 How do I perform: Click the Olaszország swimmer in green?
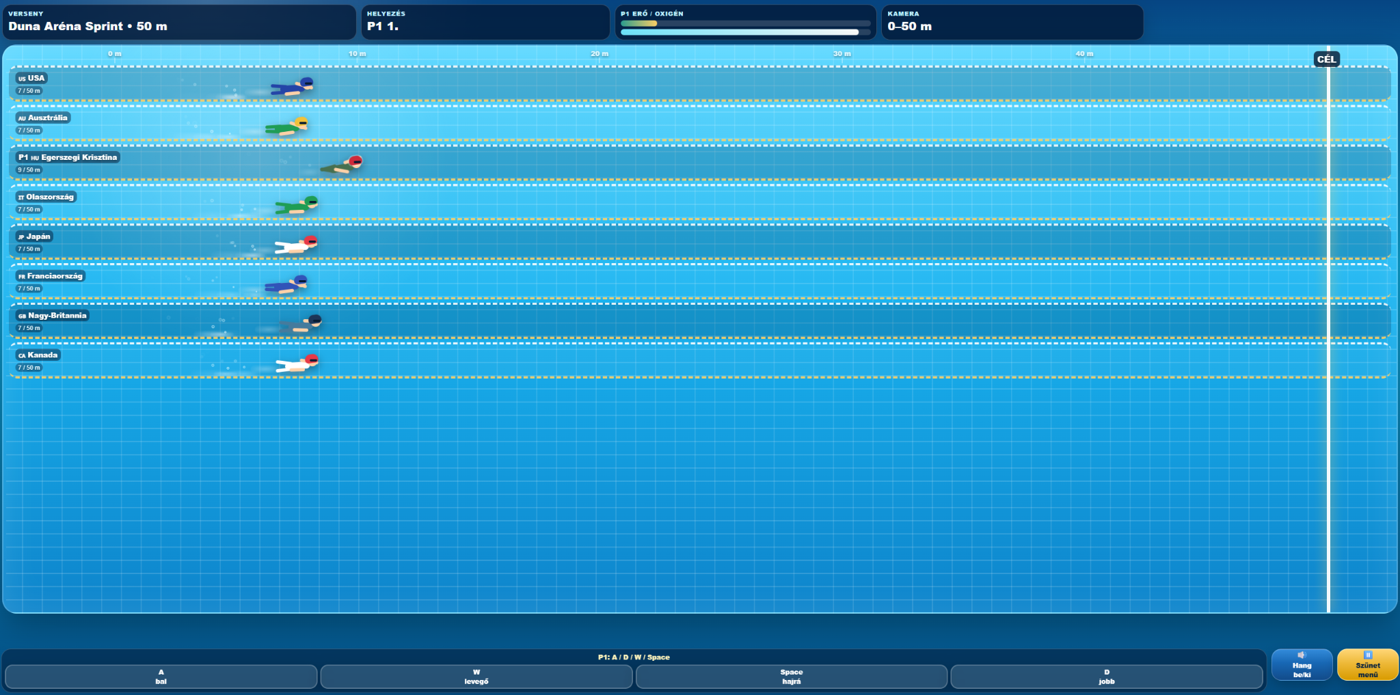point(297,205)
